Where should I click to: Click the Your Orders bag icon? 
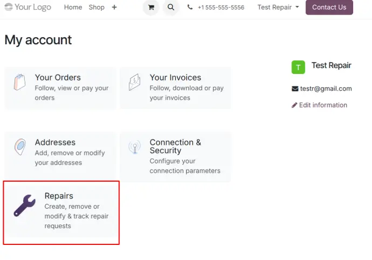(x=20, y=83)
